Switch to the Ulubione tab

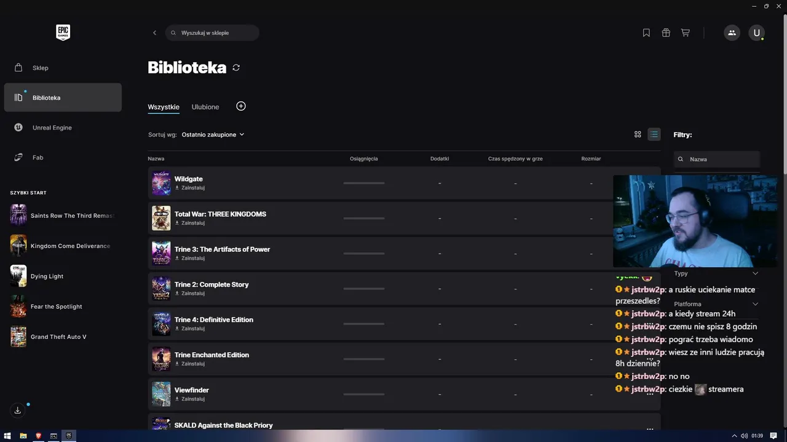205,107
